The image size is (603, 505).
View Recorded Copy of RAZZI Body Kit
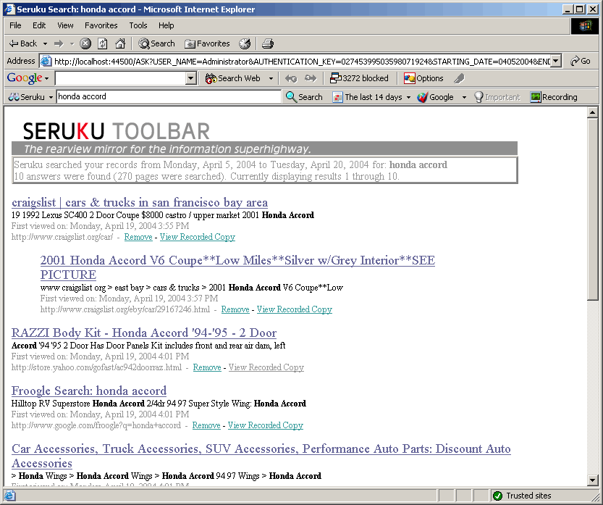266,367
